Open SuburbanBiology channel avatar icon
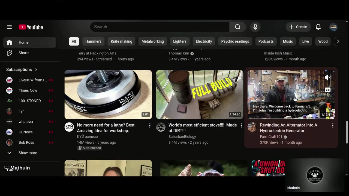349x196 pixels. [x=161, y=127]
